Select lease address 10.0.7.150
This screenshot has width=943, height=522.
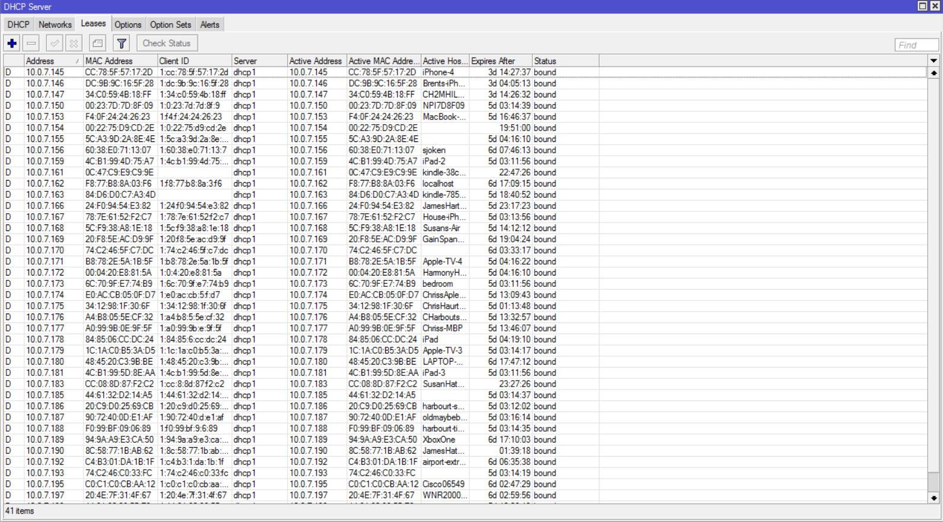pos(45,106)
